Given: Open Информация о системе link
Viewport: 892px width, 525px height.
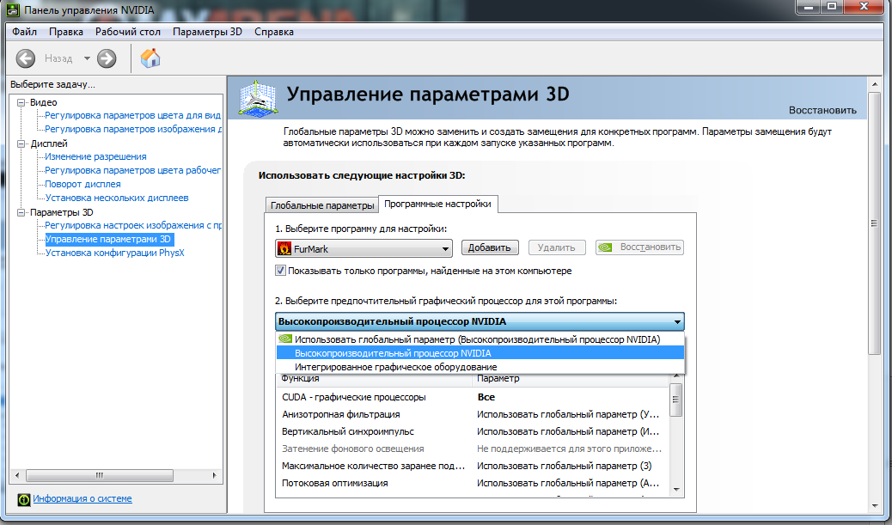Looking at the screenshot, I should pyautogui.click(x=82, y=499).
